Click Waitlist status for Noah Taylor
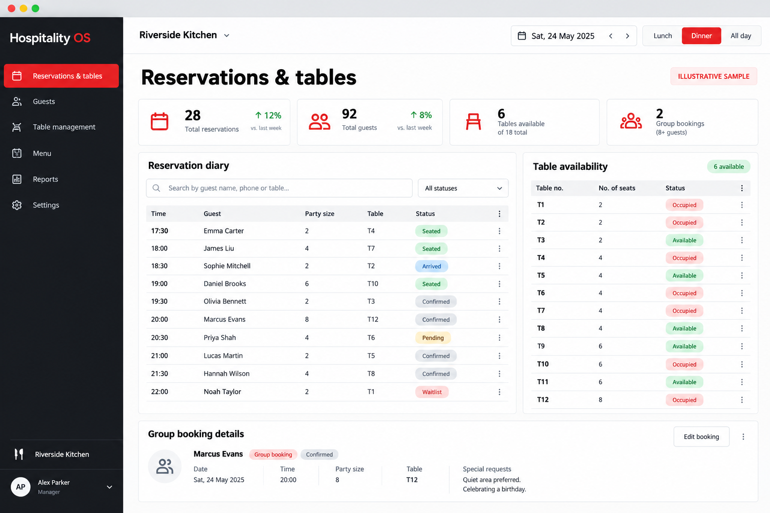The height and width of the screenshot is (513, 770). (x=432, y=392)
